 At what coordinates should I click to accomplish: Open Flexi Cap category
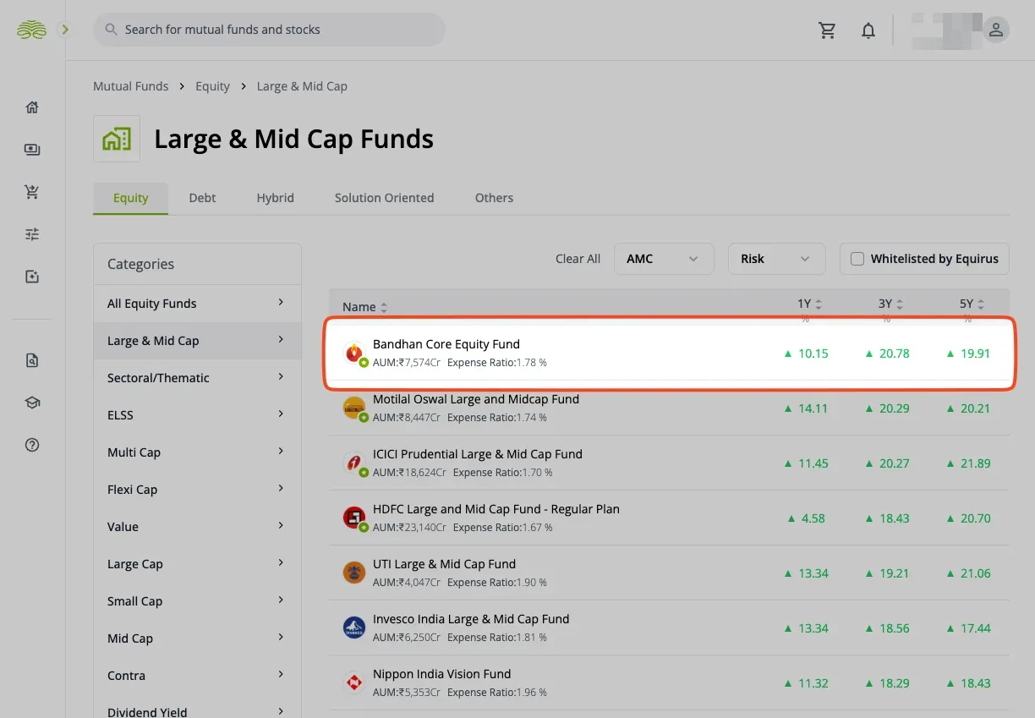click(x=197, y=490)
